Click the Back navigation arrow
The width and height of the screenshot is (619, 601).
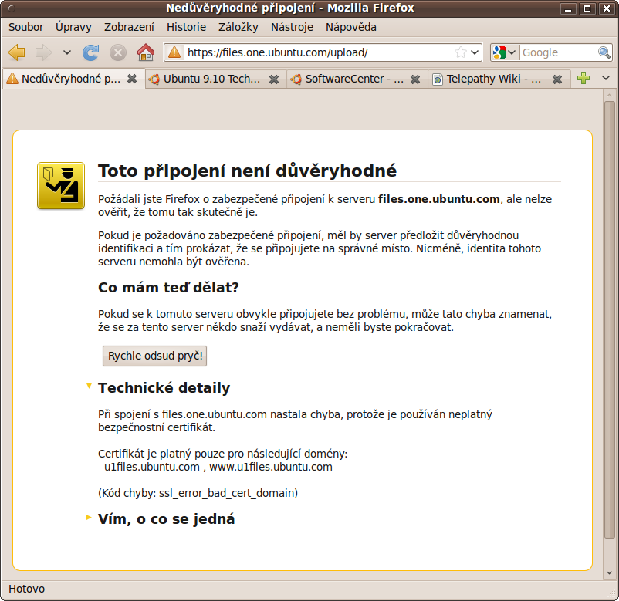point(17,52)
